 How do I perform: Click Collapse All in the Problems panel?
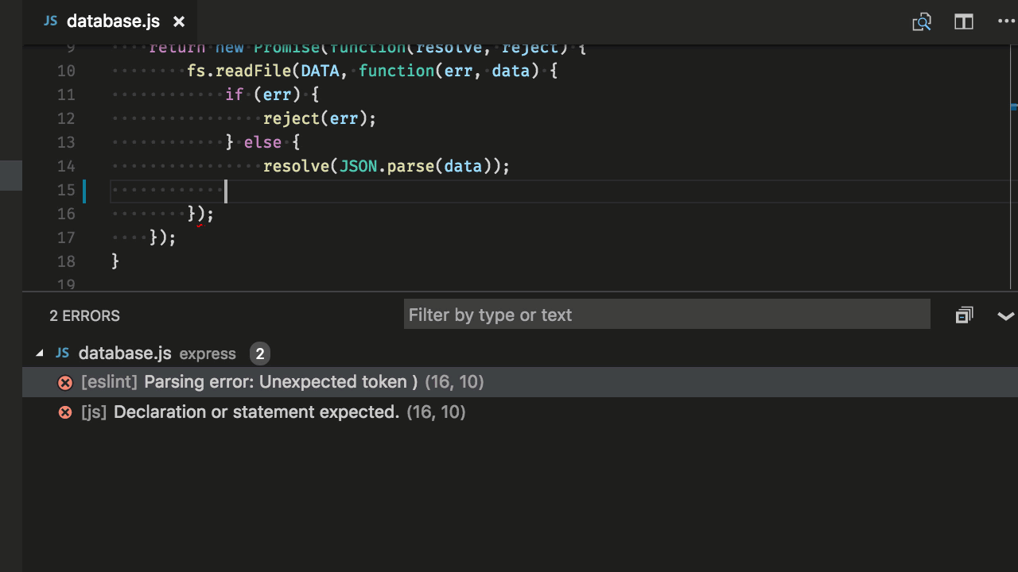click(964, 315)
